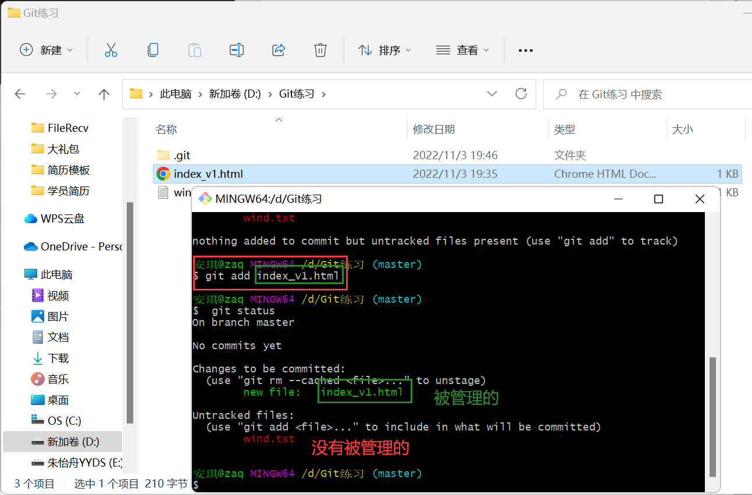Click the terminal vertical scrollbar thumb

tap(712, 417)
